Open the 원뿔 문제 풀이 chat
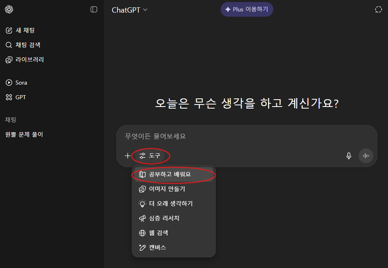Viewport: 388px width, 268px height. [x=24, y=134]
